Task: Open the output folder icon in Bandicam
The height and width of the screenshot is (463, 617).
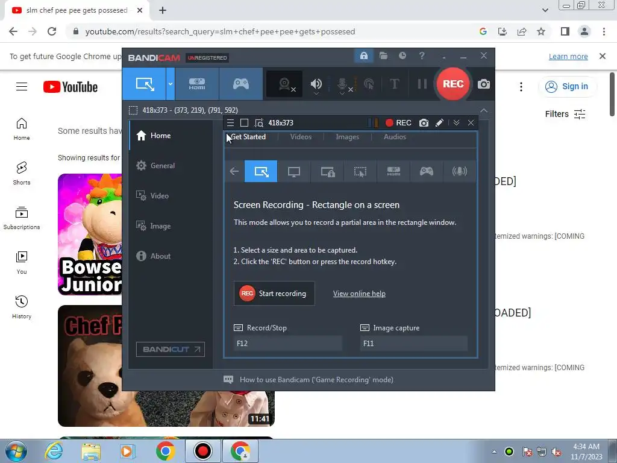Action: [383, 56]
